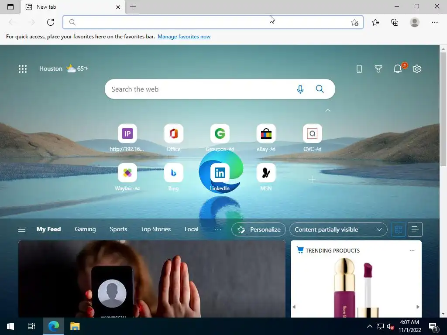Viewport: 447px width, 335px height.
Task: Switch feed to list view
Action: (x=415, y=229)
